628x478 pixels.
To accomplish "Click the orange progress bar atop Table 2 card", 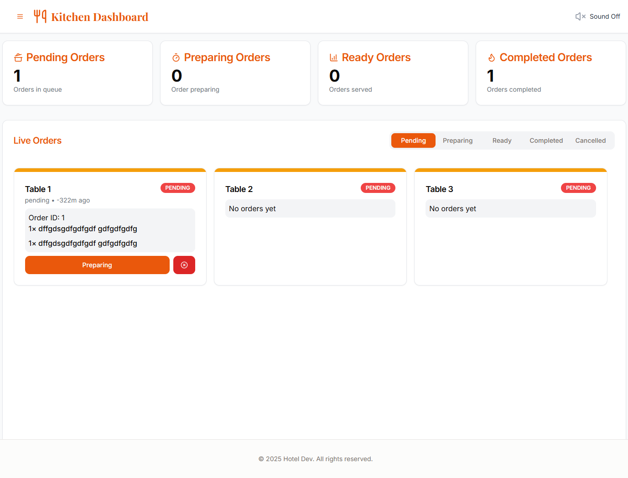I will pos(310,170).
